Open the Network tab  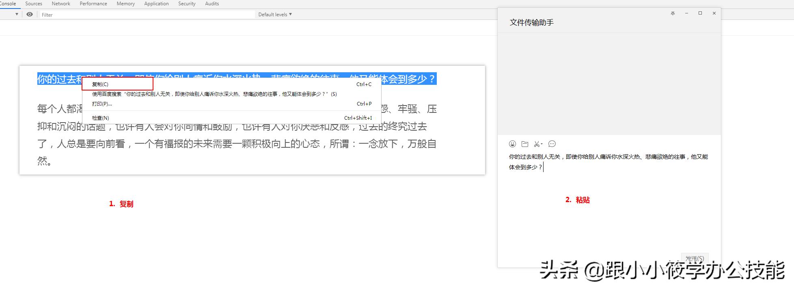(61, 4)
